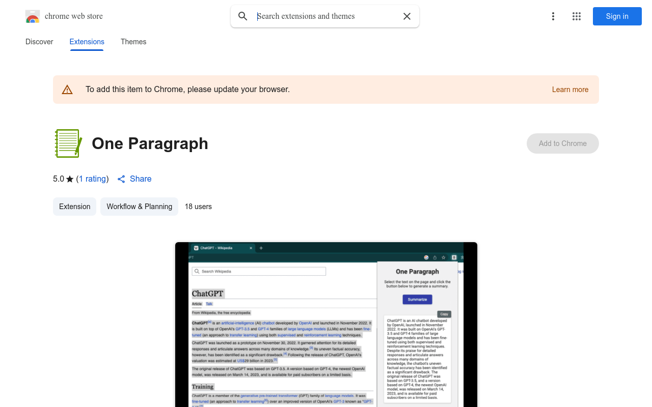Click the 18 users text
The height and width of the screenshot is (407, 652).
coord(198,207)
